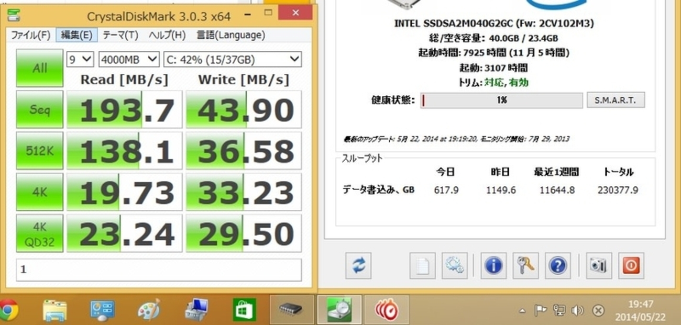
Task: Open the Control Panel taskbar icon
Action: pyautogui.click(x=102, y=310)
